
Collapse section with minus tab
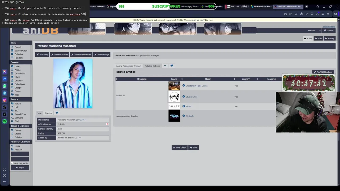coord(165,66)
